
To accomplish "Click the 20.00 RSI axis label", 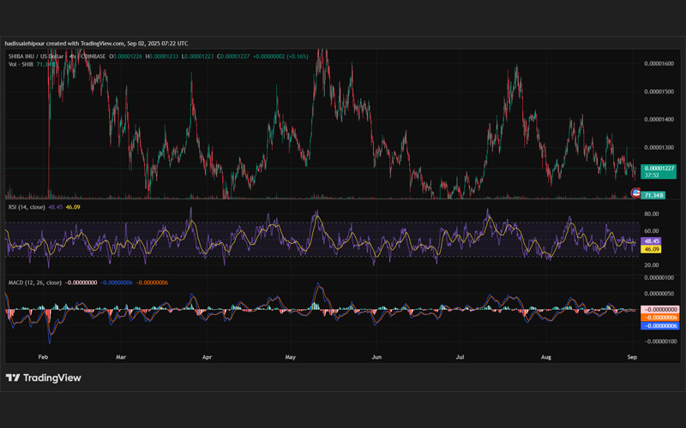I will tap(652, 265).
